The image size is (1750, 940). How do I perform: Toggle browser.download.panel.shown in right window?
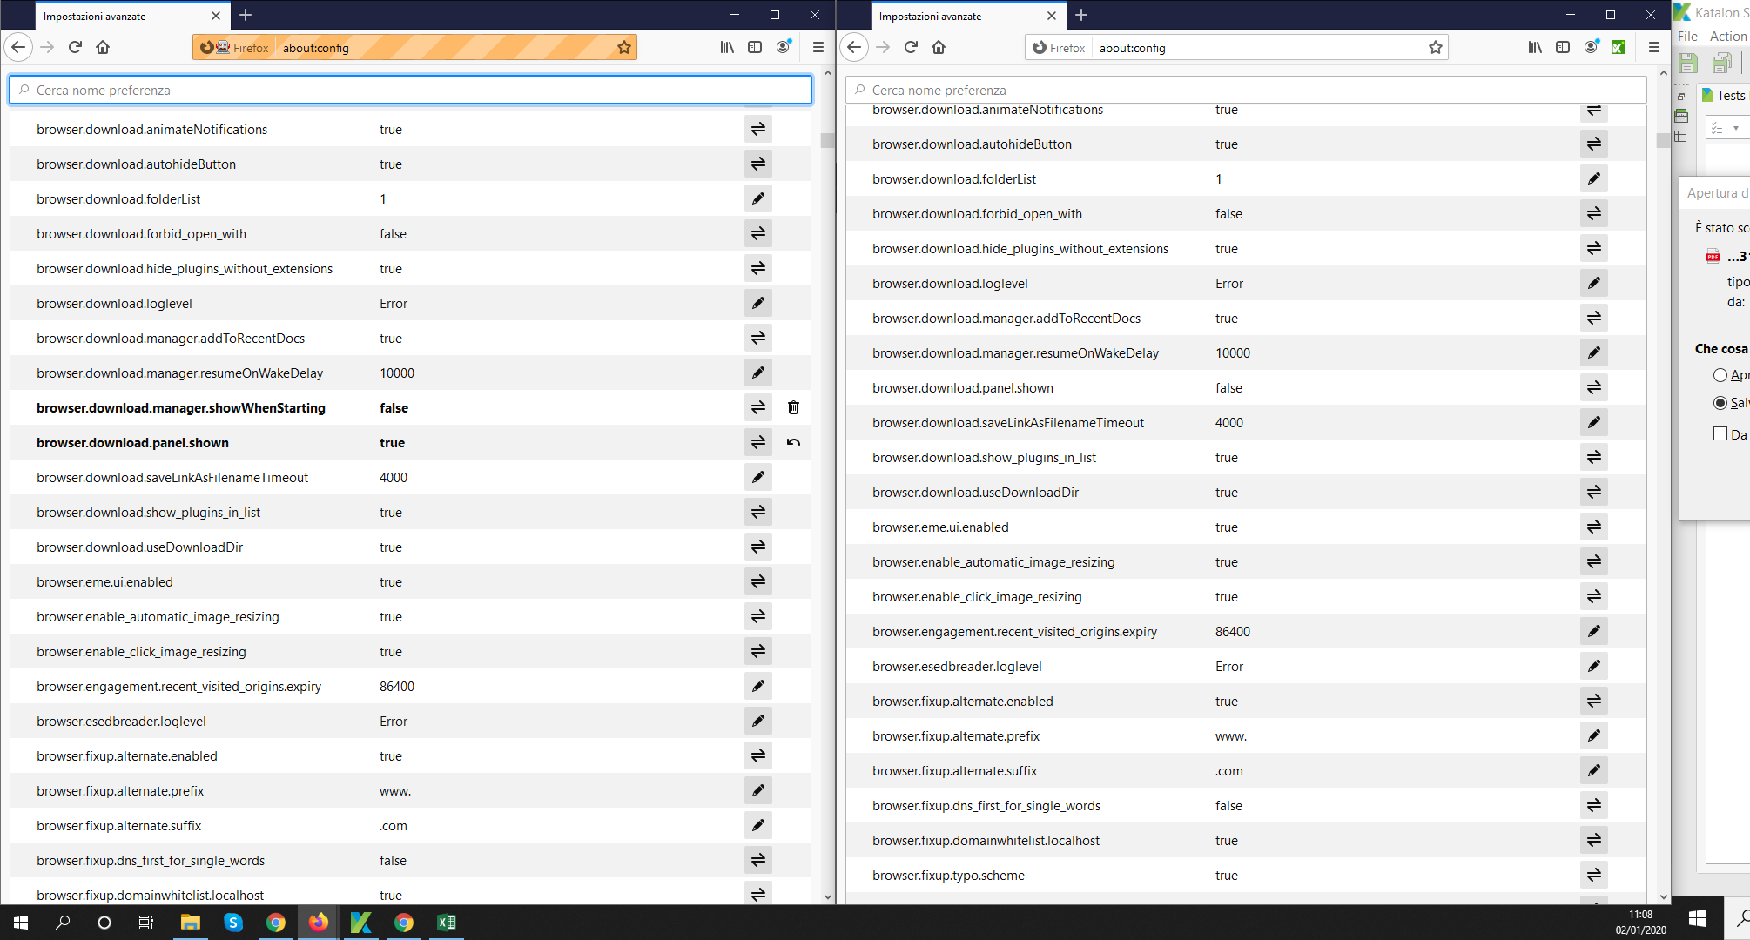(x=1593, y=387)
